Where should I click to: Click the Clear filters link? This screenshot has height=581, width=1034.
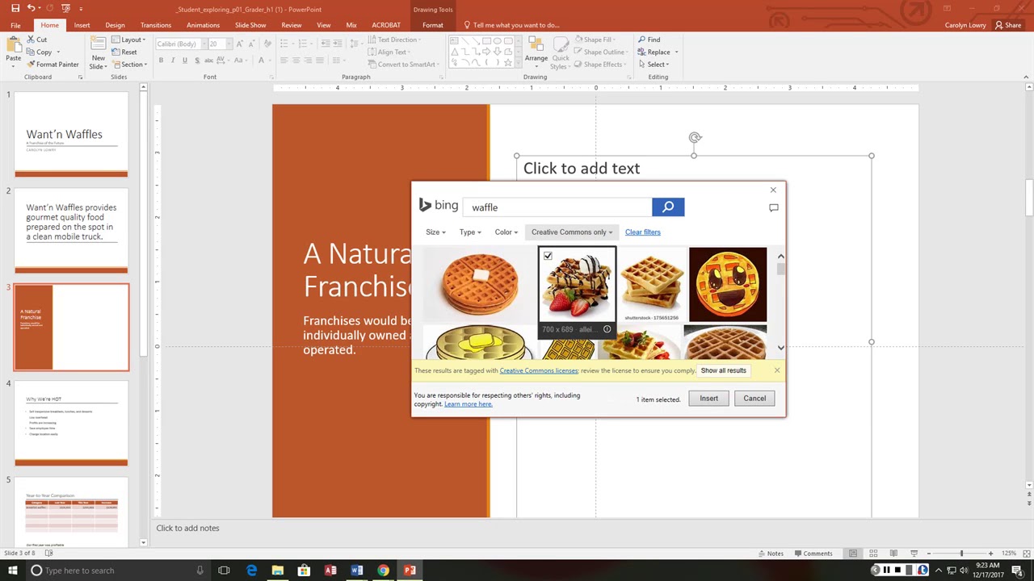tap(643, 232)
